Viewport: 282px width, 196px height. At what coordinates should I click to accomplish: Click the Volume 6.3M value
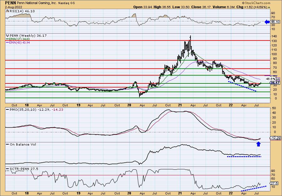tap(223, 7)
